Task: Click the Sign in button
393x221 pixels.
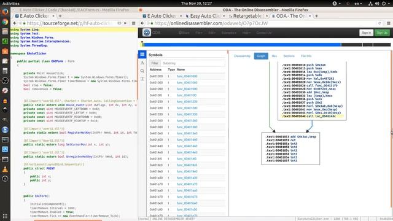Action: [x=366, y=33]
